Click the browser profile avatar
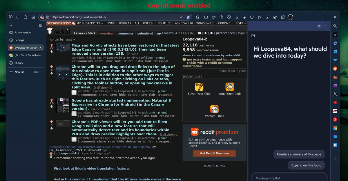The image size is (348, 181). pos(290,17)
